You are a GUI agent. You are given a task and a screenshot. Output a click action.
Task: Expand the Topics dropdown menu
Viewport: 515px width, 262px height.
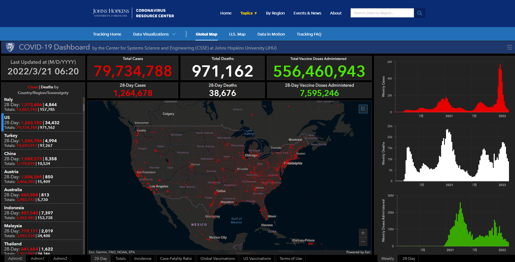(248, 13)
